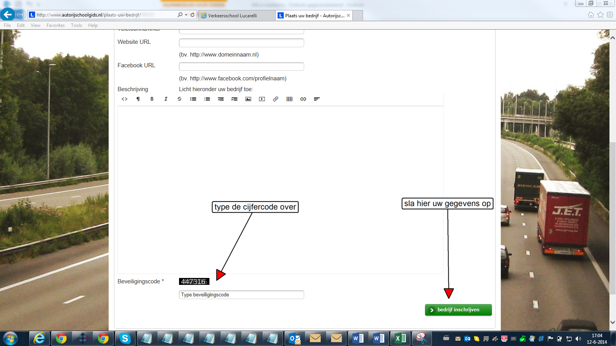The width and height of the screenshot is (616, 346).
Task: Open the Favorites menu
Action: coord(55,25)
